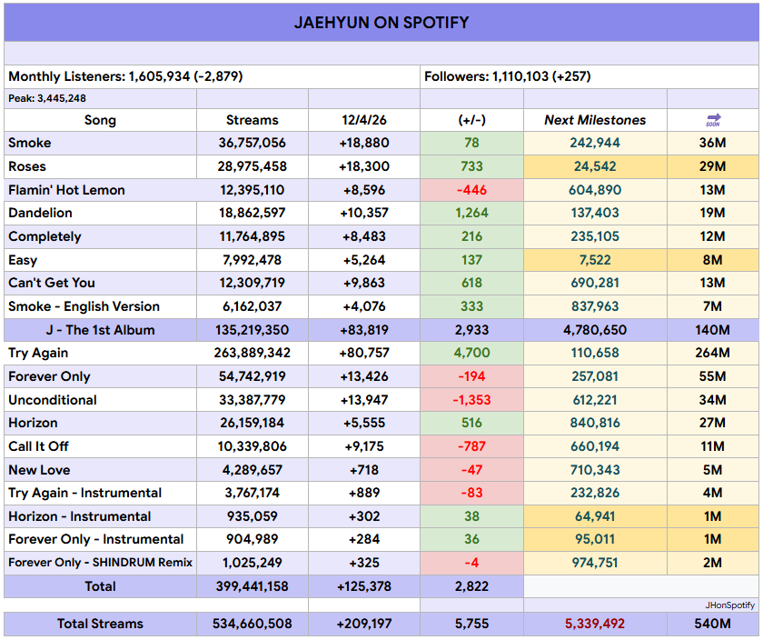The image size is (763, 640).
Task: Select the 'Can't Get You' song cell
Action: pyautogui.click(x=100, y=283)
